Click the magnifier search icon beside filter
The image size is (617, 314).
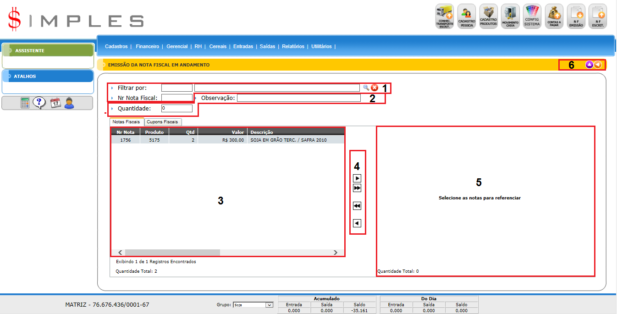click(x=366, y=88)
